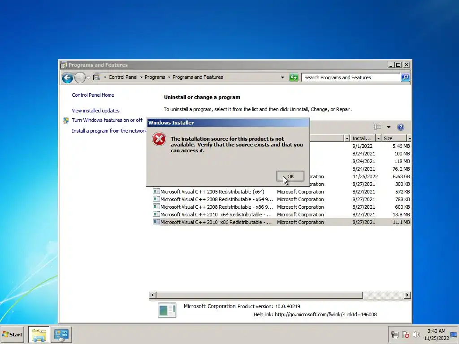This screenshot has width=459, height=344.
Task: Click the 76.2 MB size cell
Action: coord(401,169)
